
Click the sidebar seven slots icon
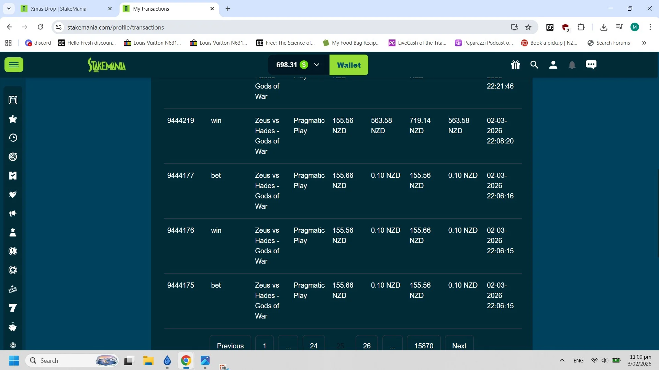(x=13, y=308)
